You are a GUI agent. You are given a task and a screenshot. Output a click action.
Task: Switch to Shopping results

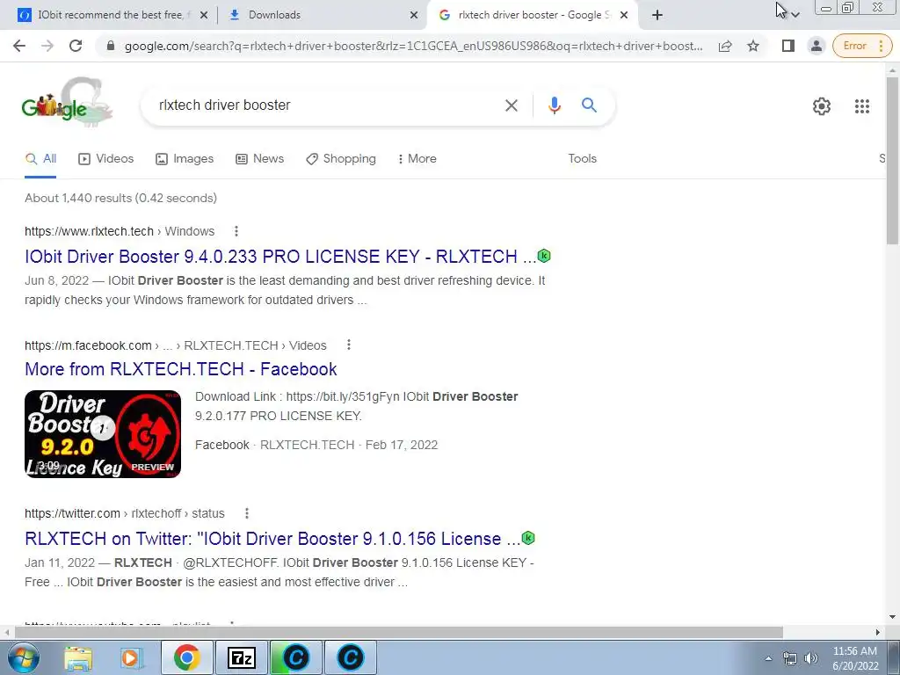coord(341,158)
